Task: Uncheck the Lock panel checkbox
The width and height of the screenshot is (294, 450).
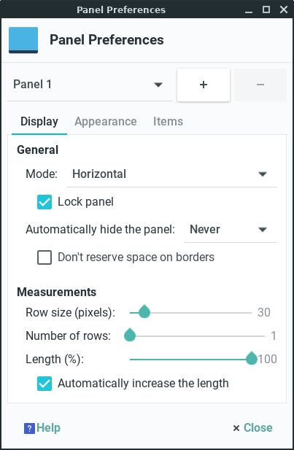Action: [45, 202]
